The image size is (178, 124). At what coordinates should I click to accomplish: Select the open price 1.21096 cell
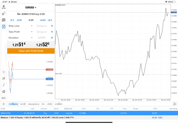[82, 113]
